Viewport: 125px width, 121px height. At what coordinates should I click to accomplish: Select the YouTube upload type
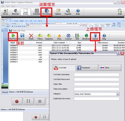click(64, 68)
